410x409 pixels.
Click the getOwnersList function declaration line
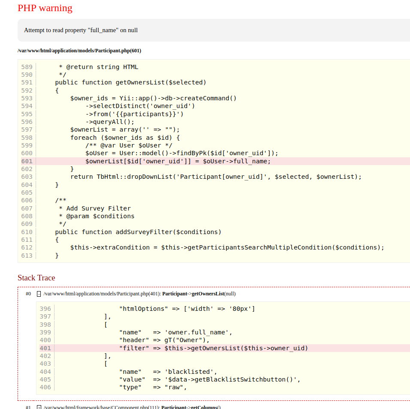click(131, 82)
